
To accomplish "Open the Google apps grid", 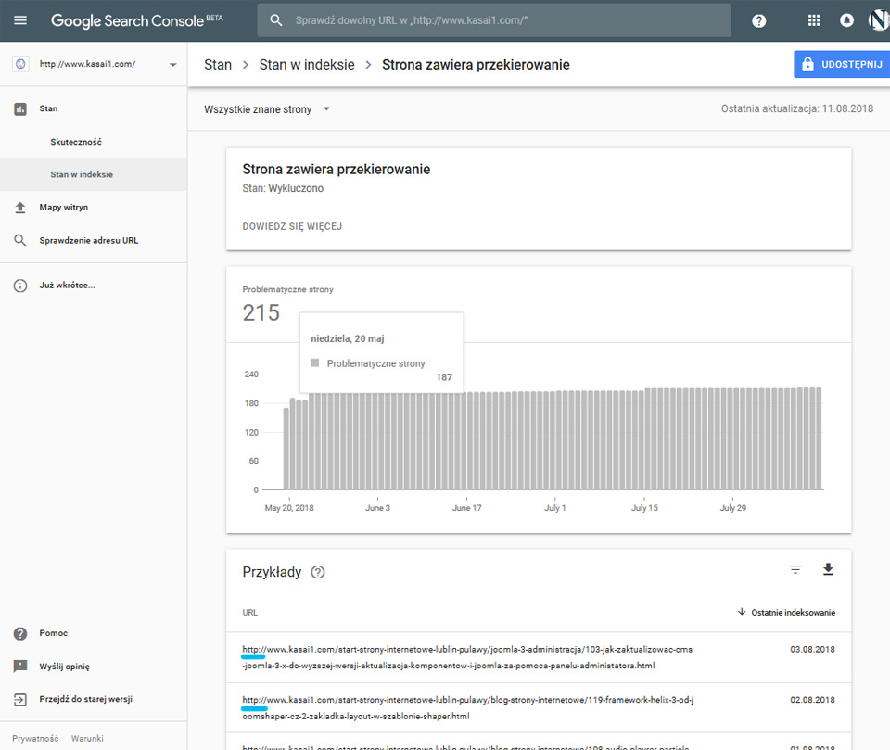I will click(x=814, y=20).
